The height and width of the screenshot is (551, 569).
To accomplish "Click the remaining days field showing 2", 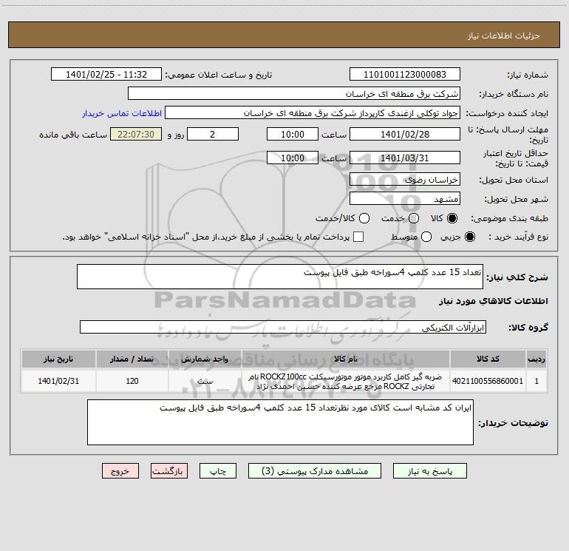I will [x=213, y=134].
